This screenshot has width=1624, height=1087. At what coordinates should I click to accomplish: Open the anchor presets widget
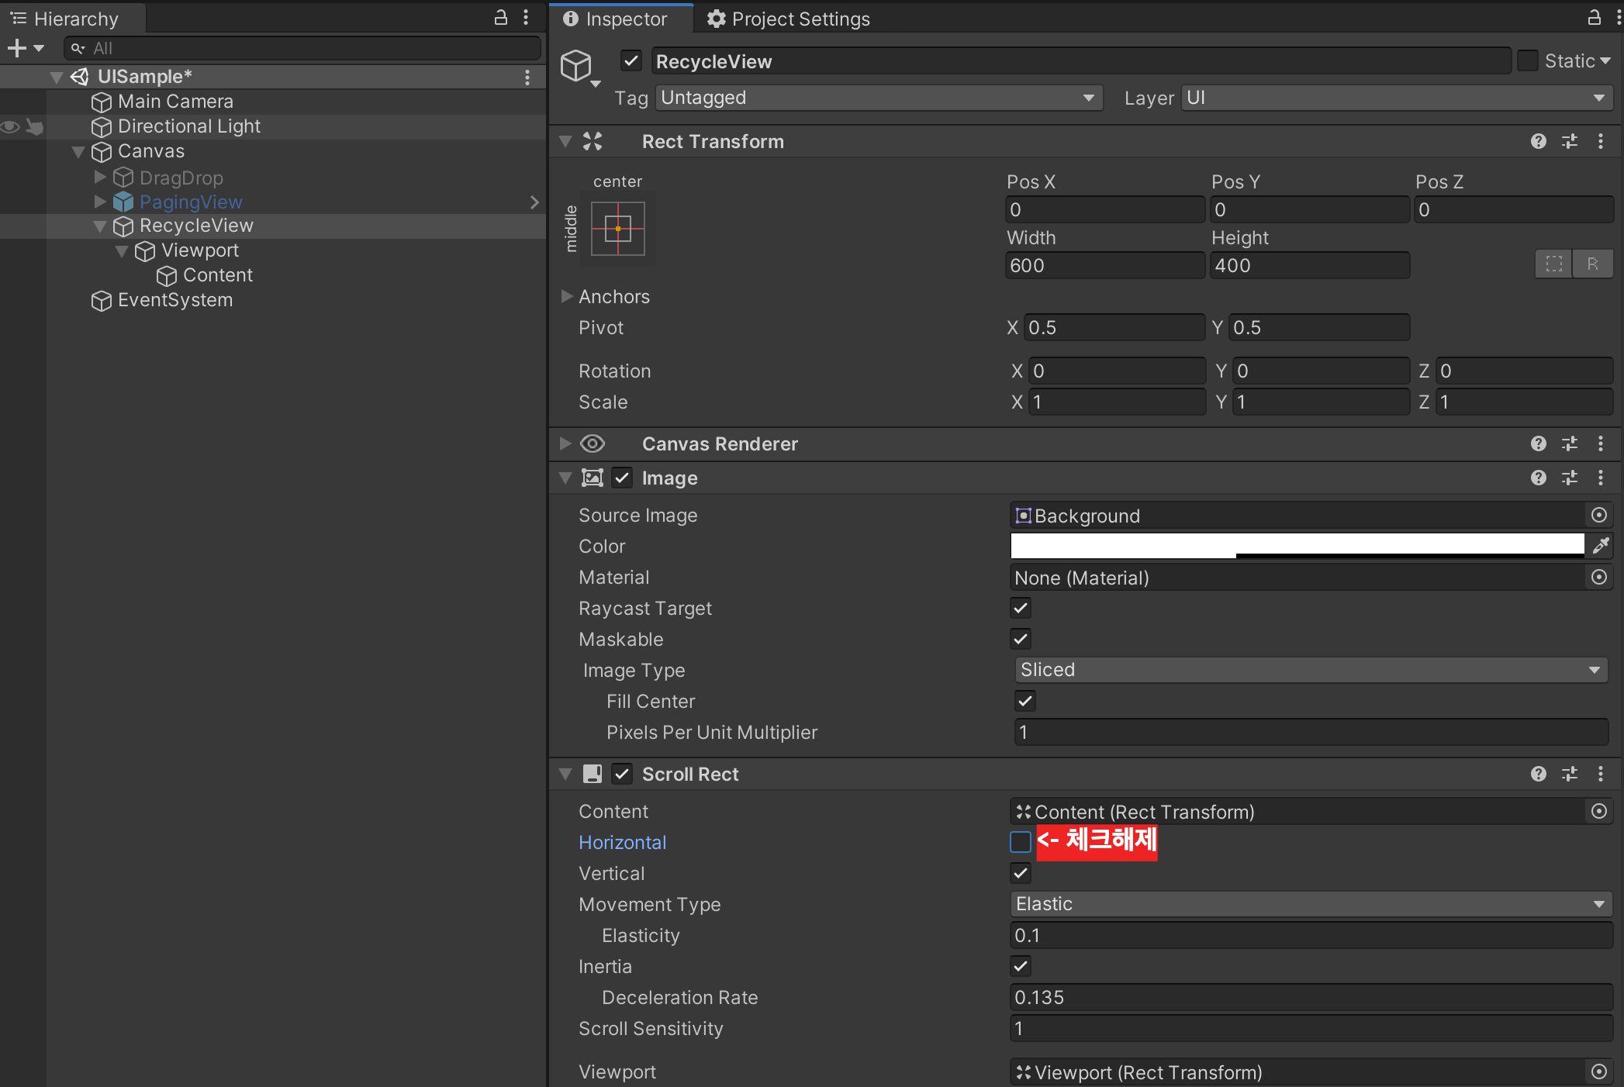pos(618,229)
